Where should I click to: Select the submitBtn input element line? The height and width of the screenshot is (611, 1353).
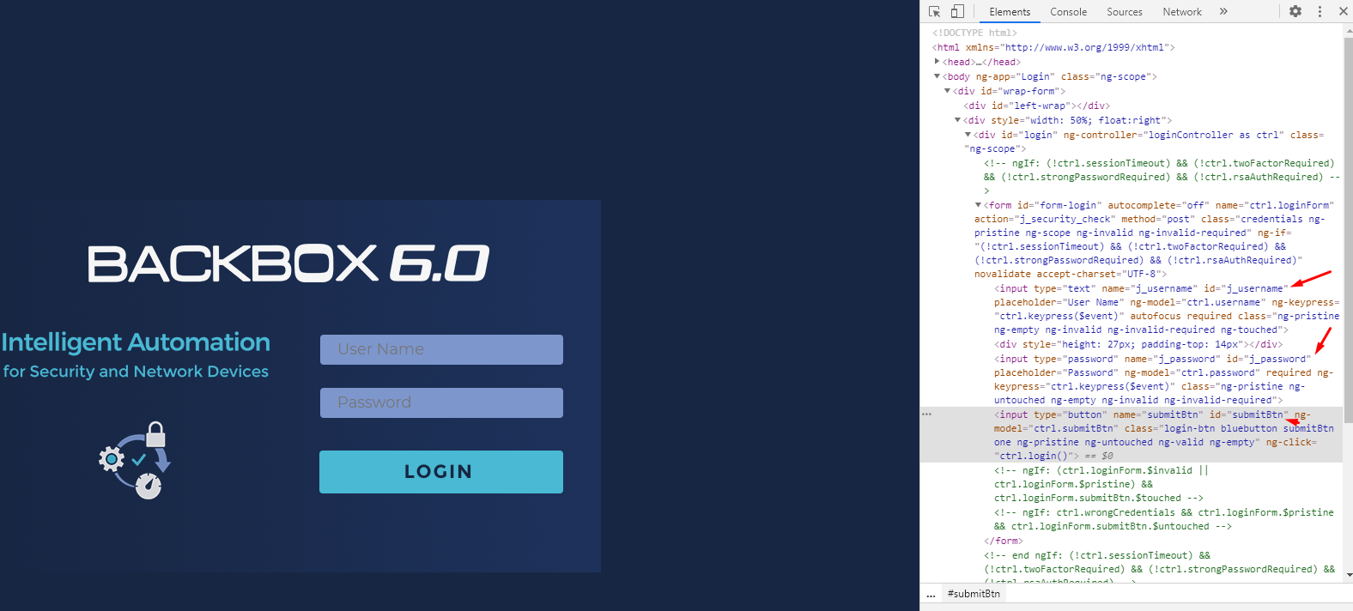point(1132,435)
